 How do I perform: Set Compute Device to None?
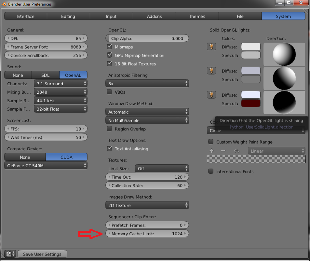(25, 157)
